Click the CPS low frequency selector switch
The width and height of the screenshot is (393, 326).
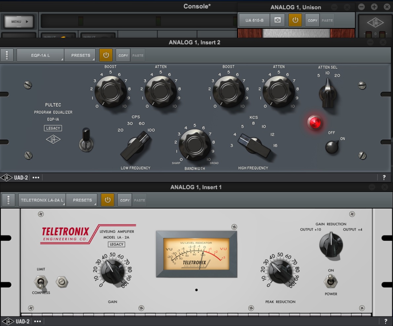point(136,145)
